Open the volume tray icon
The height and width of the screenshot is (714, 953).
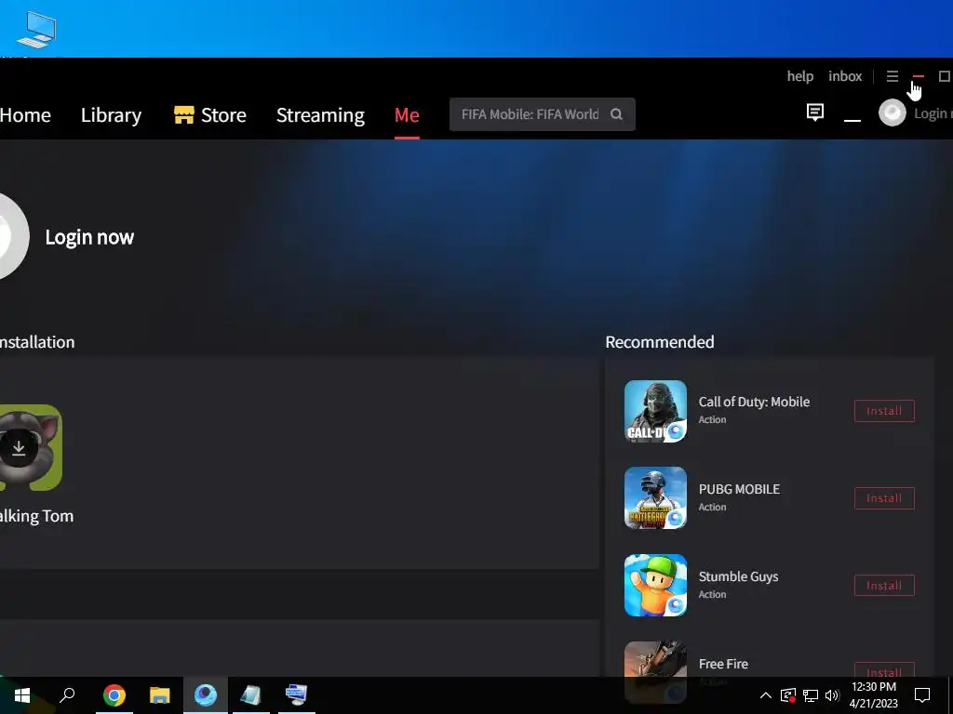[832, 695]
